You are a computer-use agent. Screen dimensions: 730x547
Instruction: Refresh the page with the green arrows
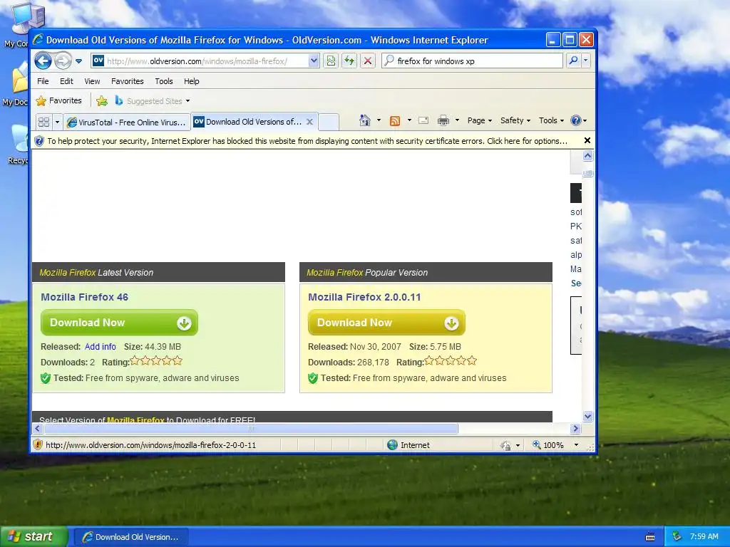click(x=349, y=61)
